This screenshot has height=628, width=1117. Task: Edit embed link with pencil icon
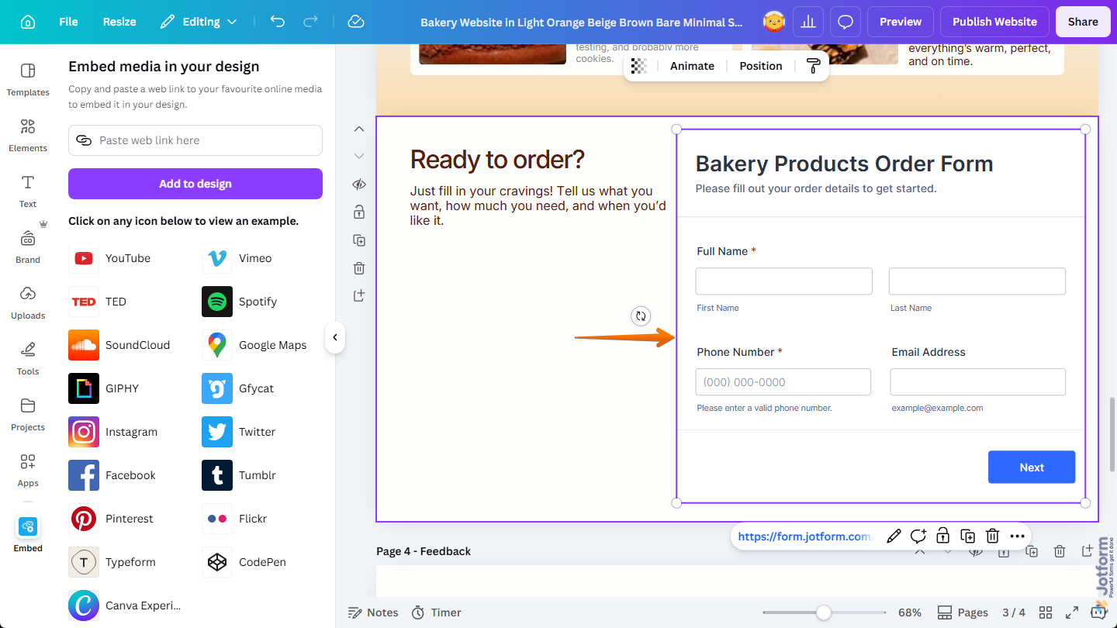coord(894,536)
